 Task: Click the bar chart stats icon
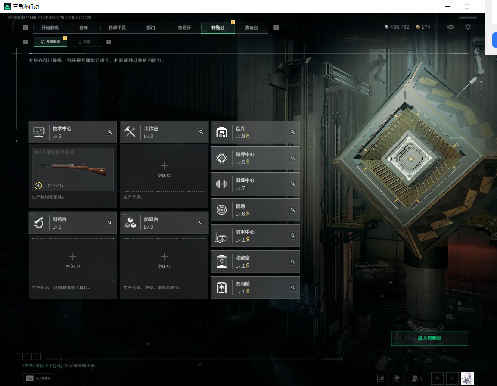tap(380, 378)
